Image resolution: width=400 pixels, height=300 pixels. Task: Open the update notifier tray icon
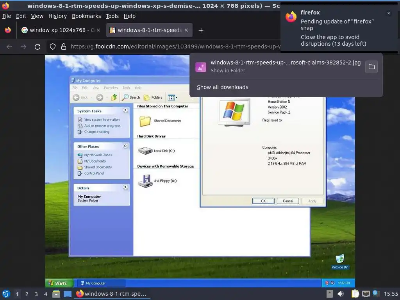[x=376, y=293]
